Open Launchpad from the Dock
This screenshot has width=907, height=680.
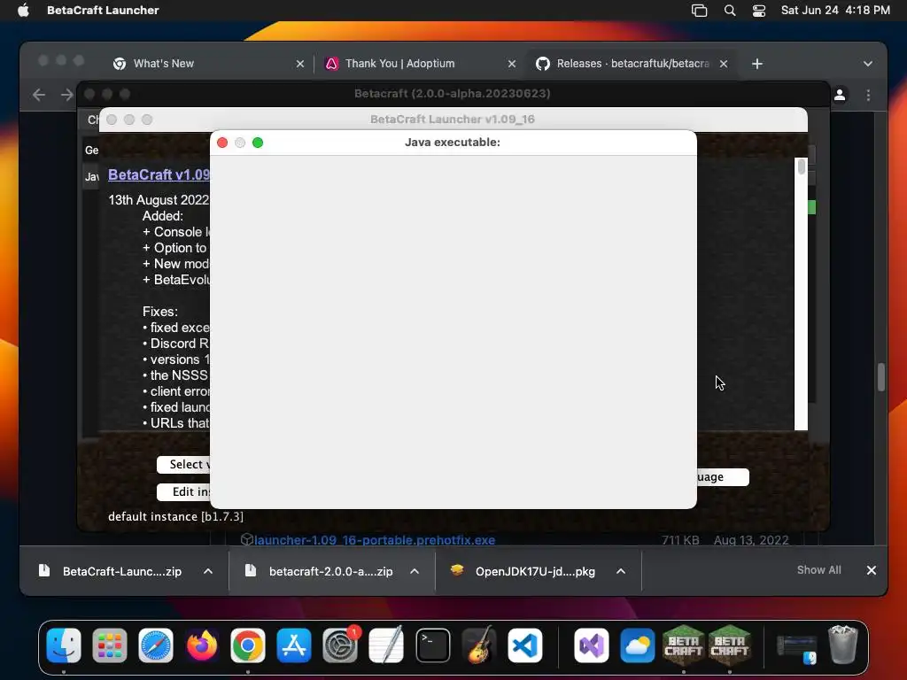(109, 645)
